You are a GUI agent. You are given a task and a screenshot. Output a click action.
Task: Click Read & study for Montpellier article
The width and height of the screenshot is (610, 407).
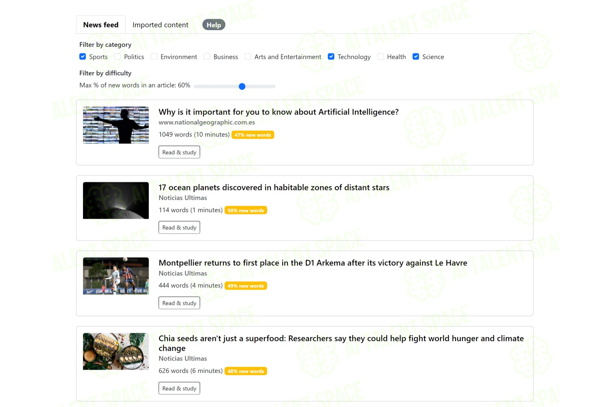(x=179, y=303)
